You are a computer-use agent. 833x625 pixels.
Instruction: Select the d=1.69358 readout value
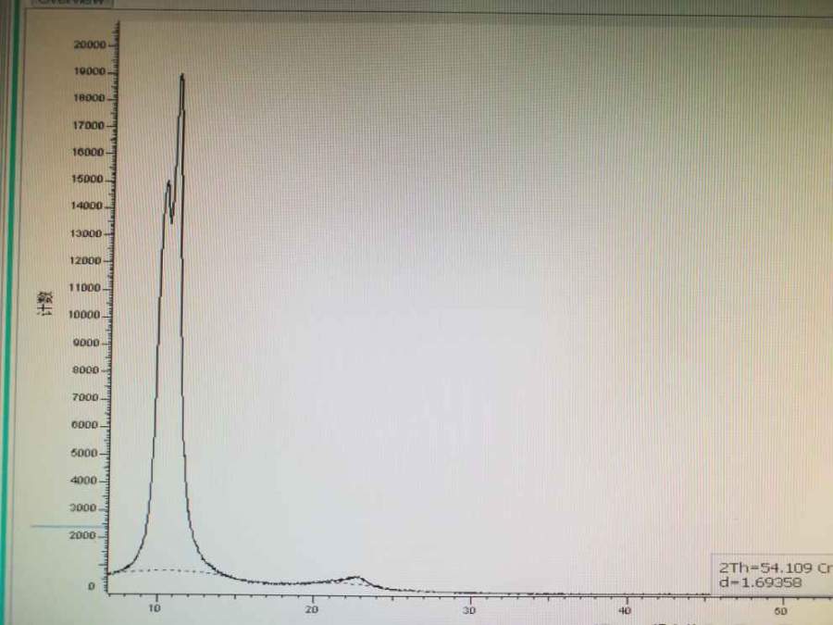(760, 582)
